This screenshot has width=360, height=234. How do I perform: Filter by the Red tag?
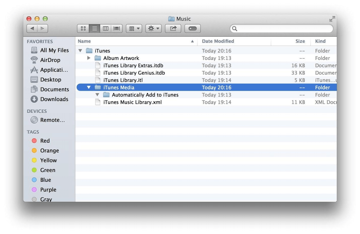tap(41, 141)
